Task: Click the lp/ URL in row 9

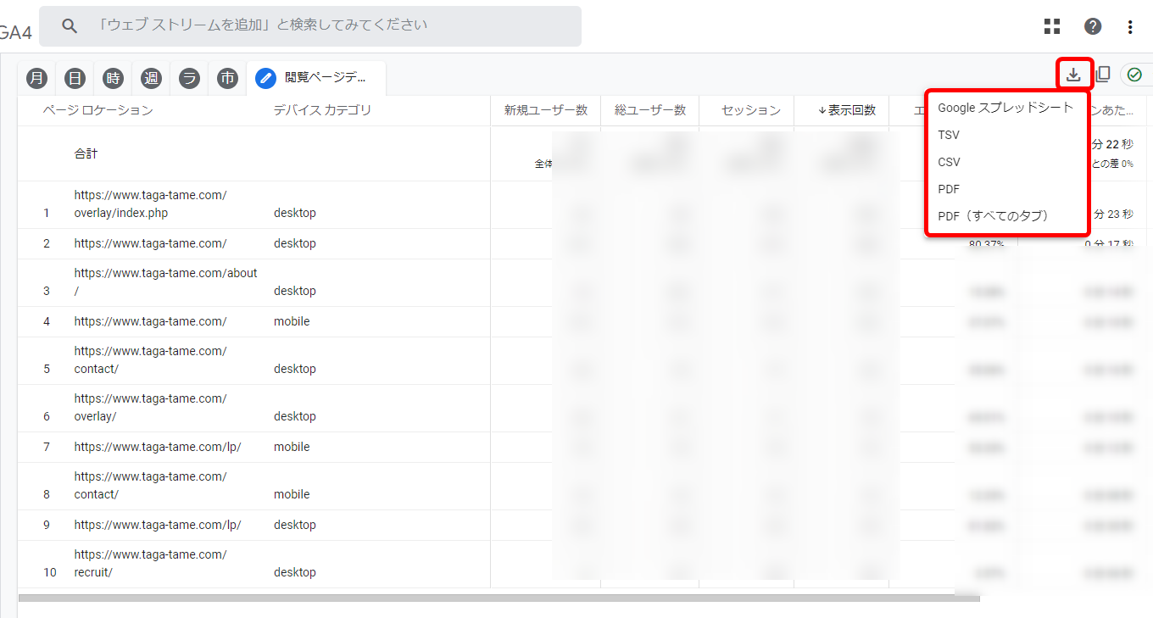Action: pyautogui.click(x=158, y=525)
